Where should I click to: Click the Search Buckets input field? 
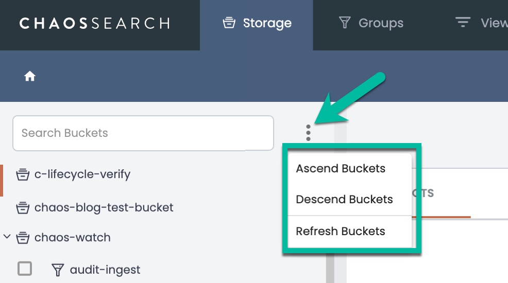tap(143, 133)
